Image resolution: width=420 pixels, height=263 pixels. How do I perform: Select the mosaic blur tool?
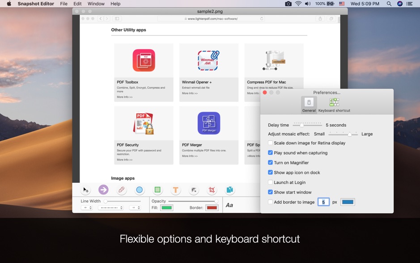click(x=194, y=190)
